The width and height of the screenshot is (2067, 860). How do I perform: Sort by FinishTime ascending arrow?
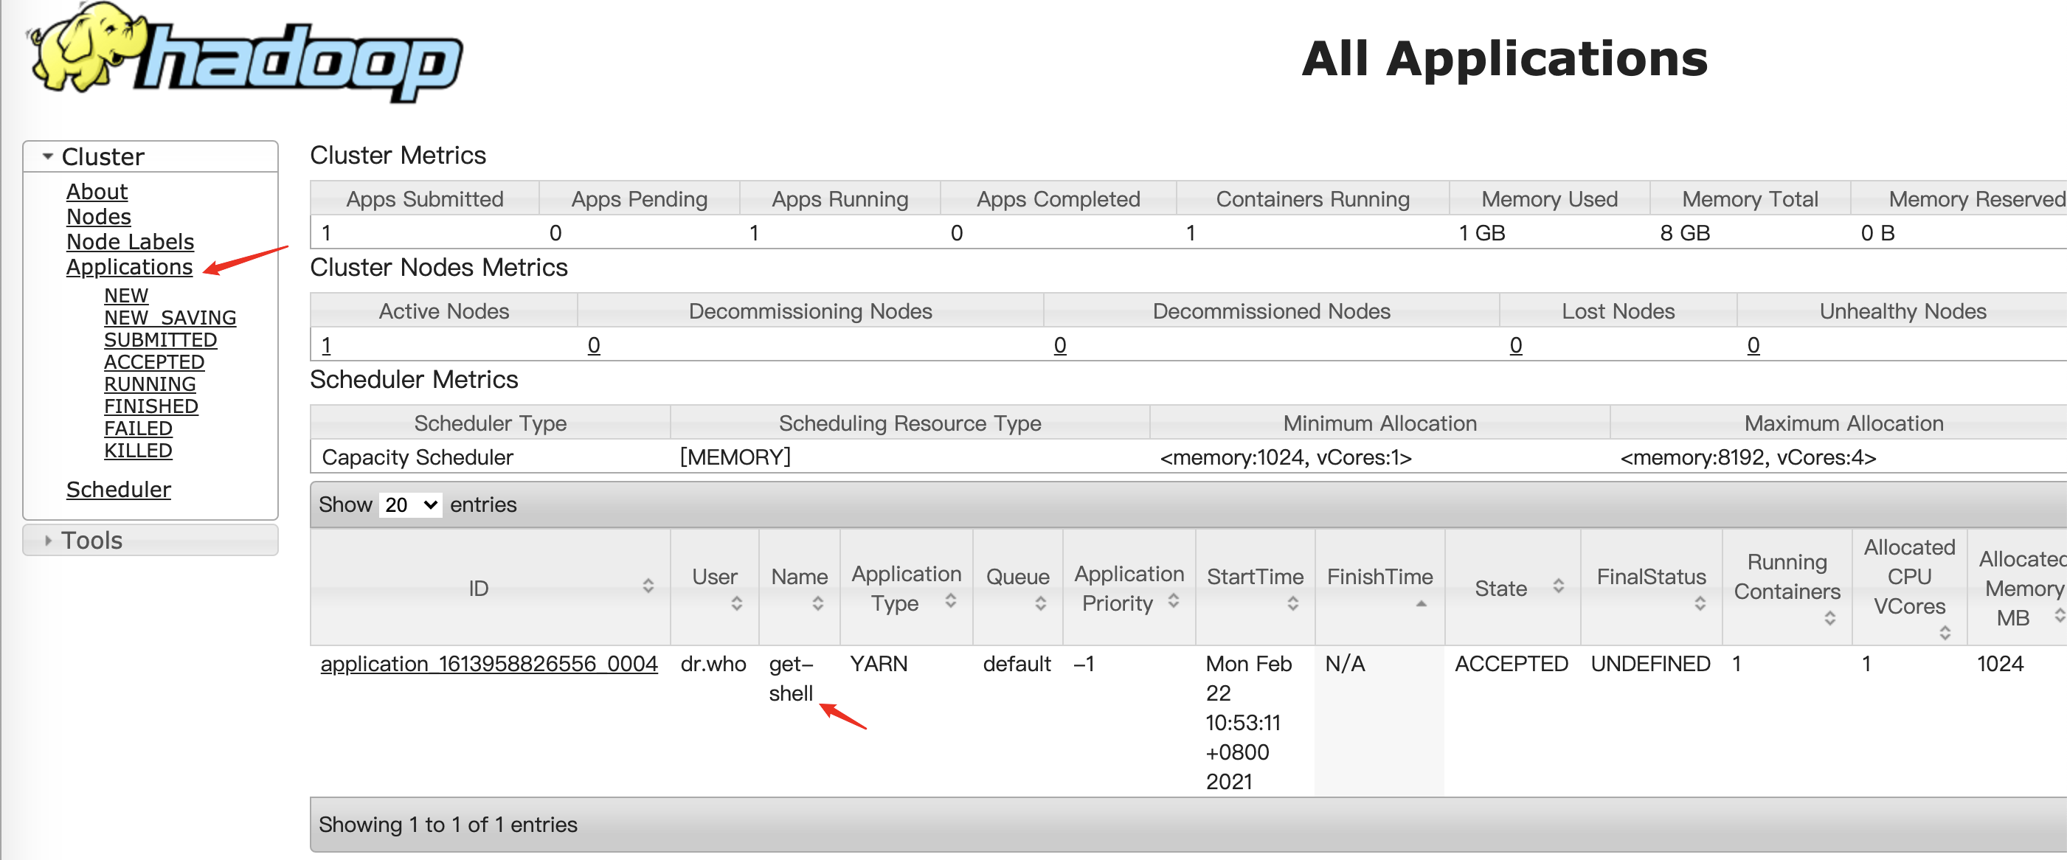(x=1420, y=603)
